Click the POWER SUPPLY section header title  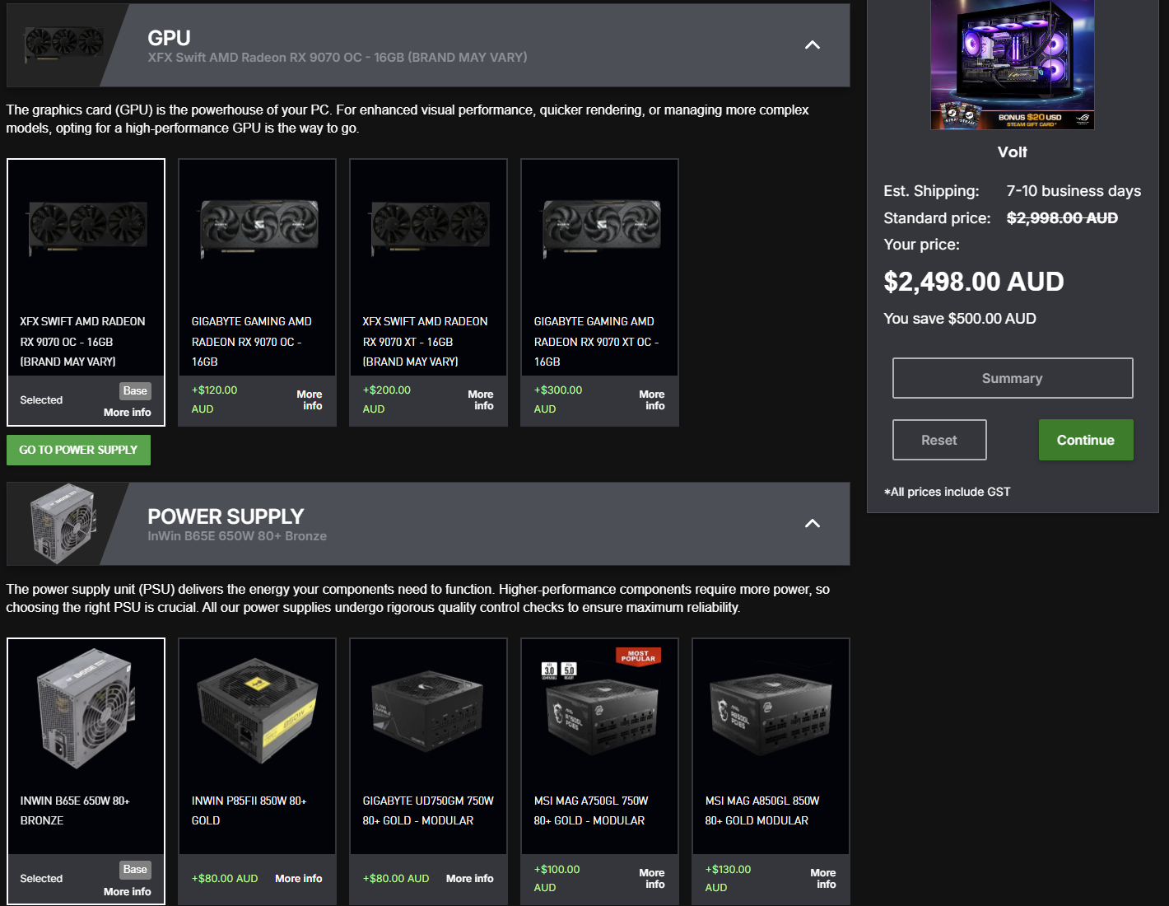click(226, 516)
